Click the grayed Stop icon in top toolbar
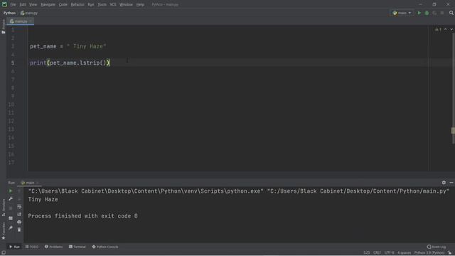Viewport: 455px width, 256px height. click(442, 13)
